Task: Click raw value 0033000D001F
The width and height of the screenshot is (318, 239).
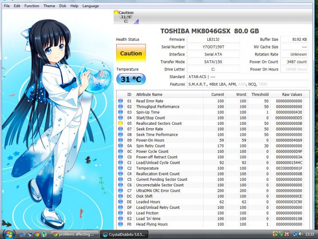Action: 289,168
